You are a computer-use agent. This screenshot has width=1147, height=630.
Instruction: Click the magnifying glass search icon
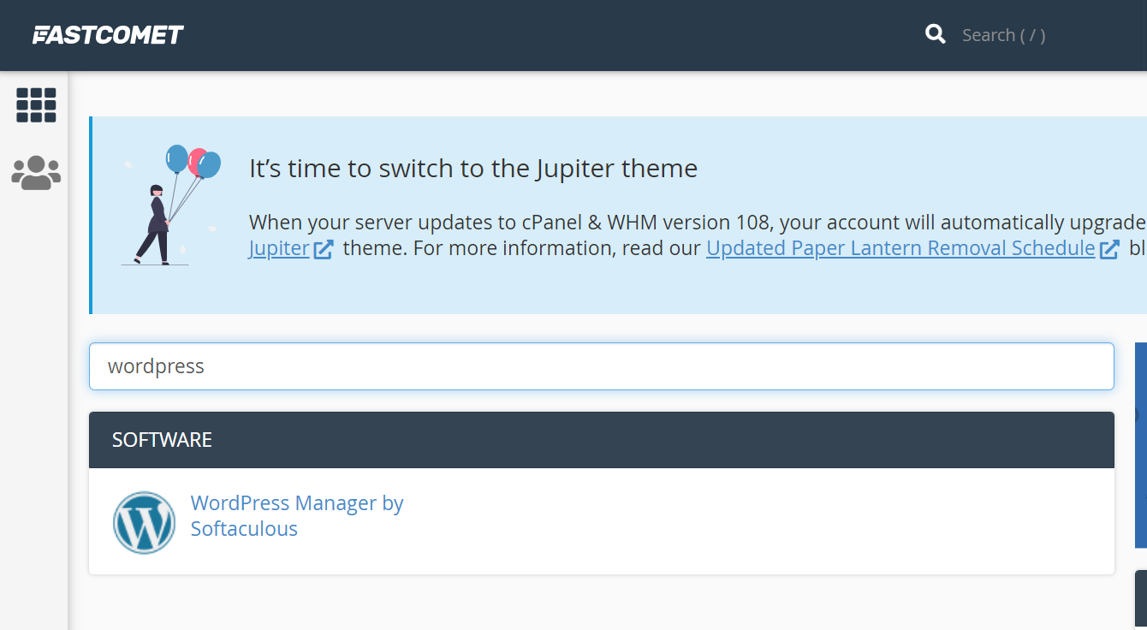(936, 34)
